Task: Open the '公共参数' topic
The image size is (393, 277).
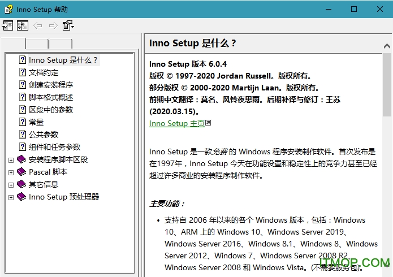Action: [x=44, y=135]
